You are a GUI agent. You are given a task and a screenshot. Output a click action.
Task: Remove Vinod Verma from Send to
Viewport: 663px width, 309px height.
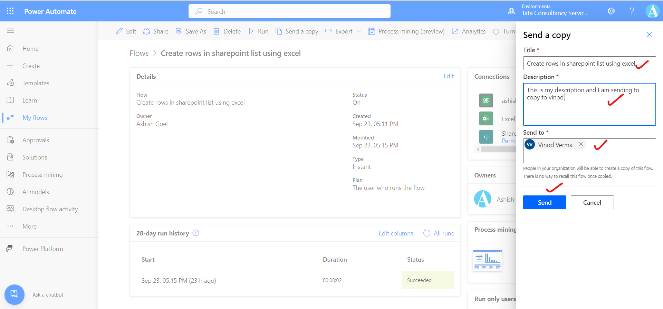pyautogui.click(x=581, y=144)
